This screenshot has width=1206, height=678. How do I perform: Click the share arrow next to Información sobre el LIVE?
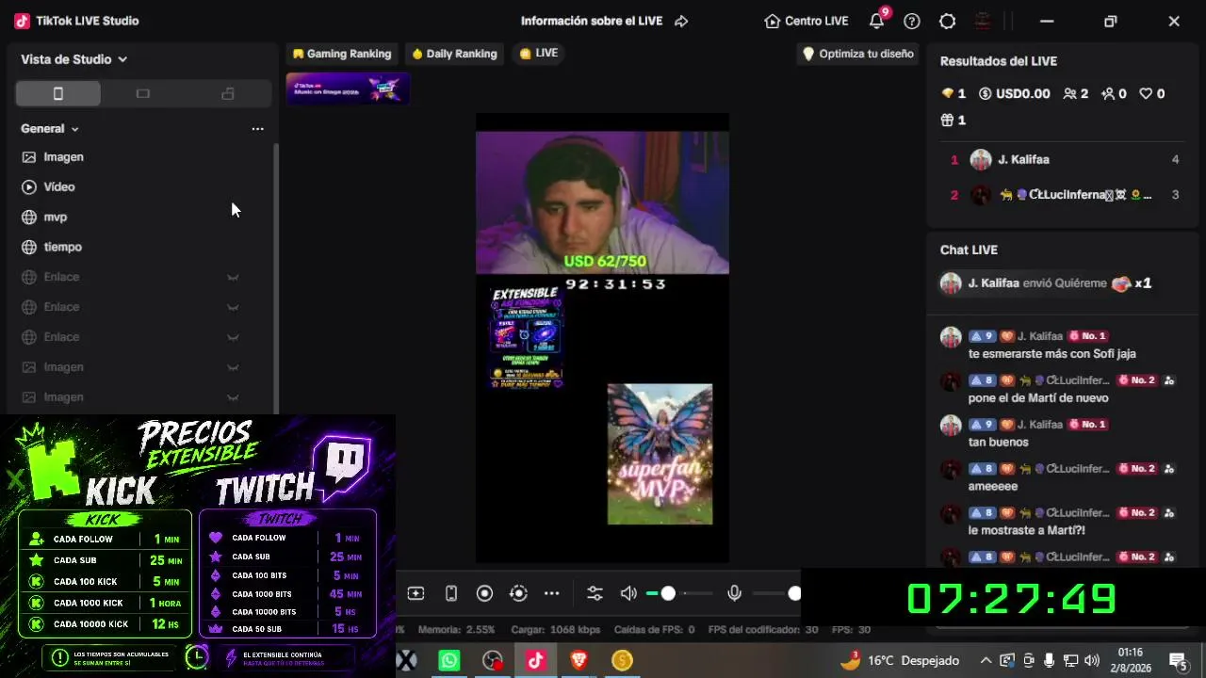[681, 21]
